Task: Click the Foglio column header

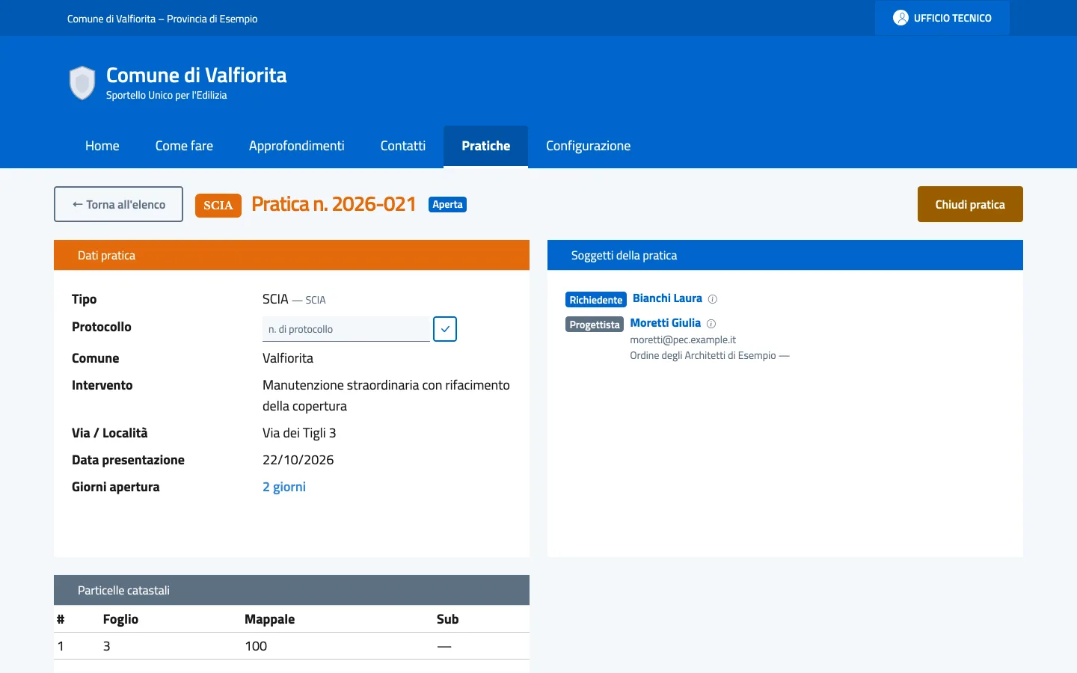Action: [x=120, y=619]
